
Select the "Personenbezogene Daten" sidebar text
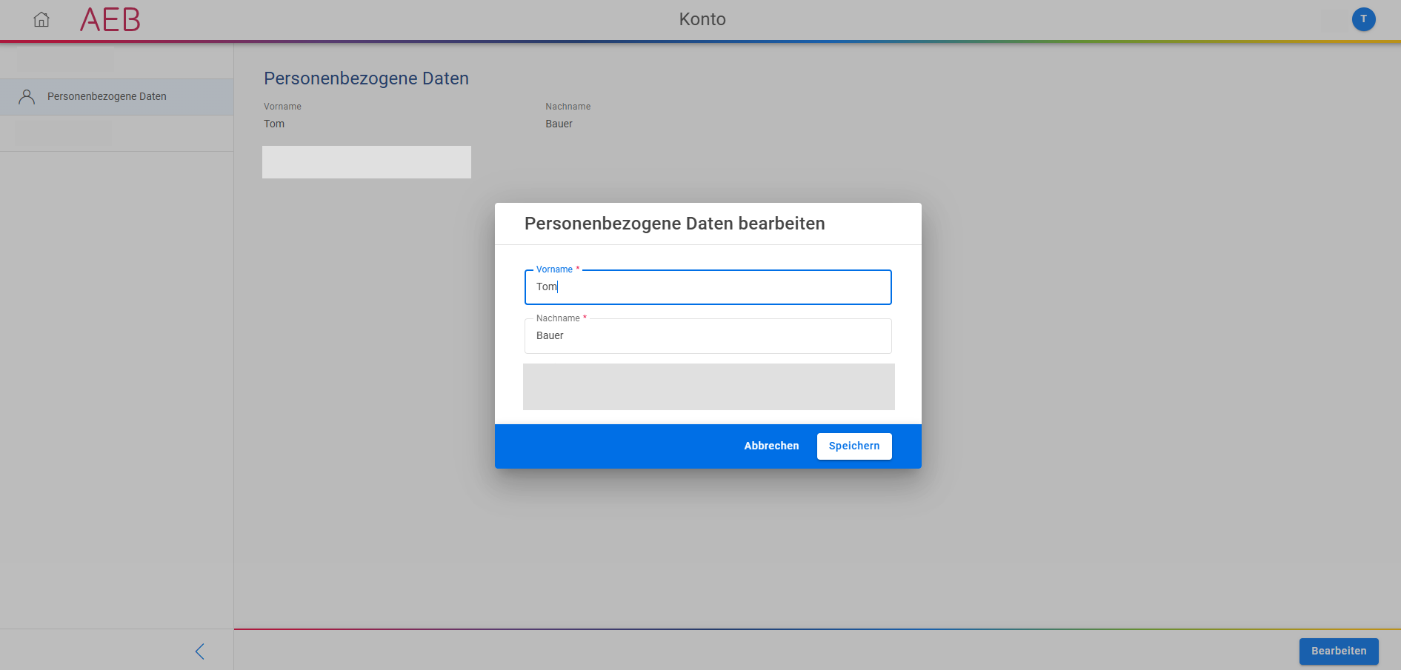click(x=107, y=97)
